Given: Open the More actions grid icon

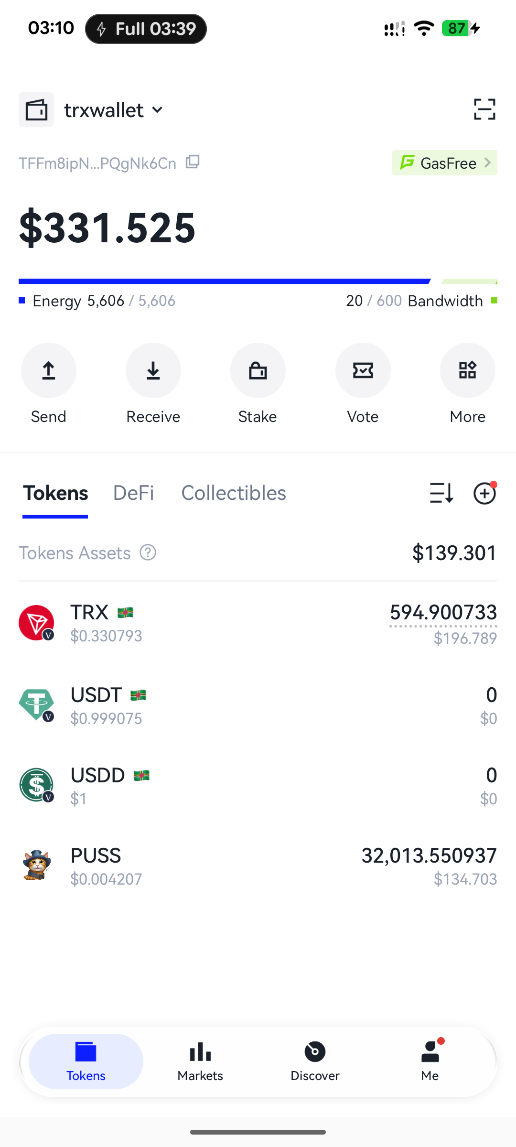Looking at the screenshot, I should coord(468,370).
